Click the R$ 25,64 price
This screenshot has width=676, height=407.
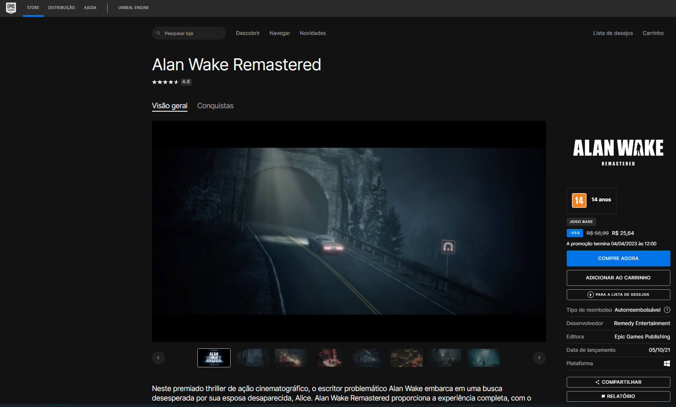pos(623,233)
